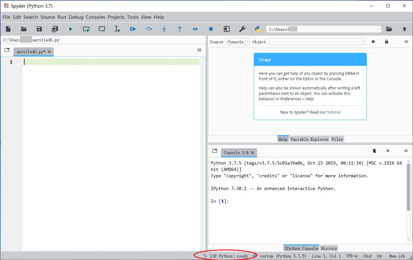Open the View menu
This screenshot has height=260, width=413.
click(146, 17)
